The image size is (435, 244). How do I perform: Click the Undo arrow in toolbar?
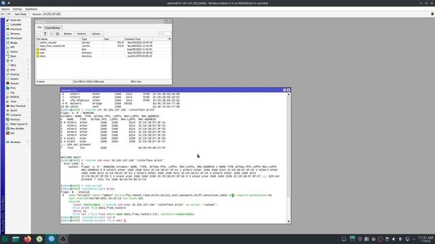coord(3,14)
